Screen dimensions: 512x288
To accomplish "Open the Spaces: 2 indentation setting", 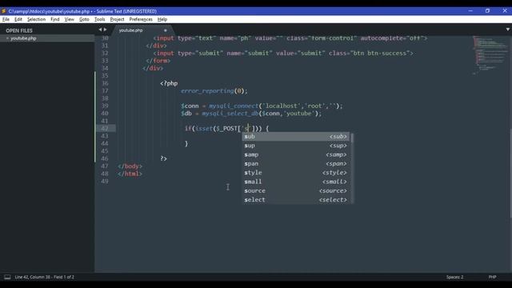I will 454,278.
